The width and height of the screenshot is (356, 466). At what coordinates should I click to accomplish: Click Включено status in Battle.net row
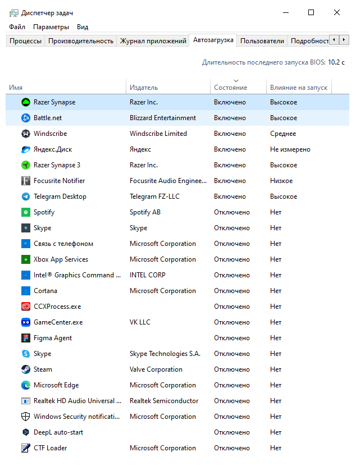tap(230, 118)
